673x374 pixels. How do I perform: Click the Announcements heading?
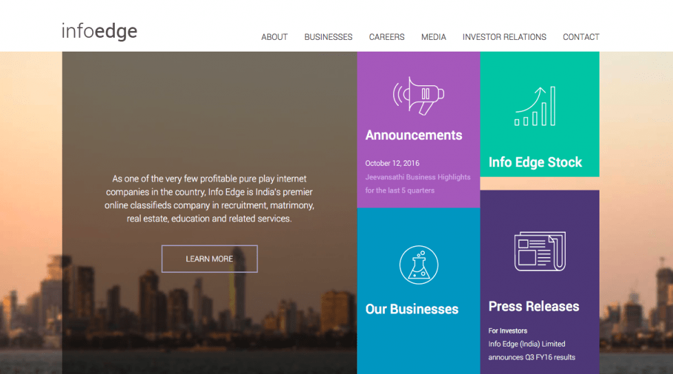(x=413, y=135)
